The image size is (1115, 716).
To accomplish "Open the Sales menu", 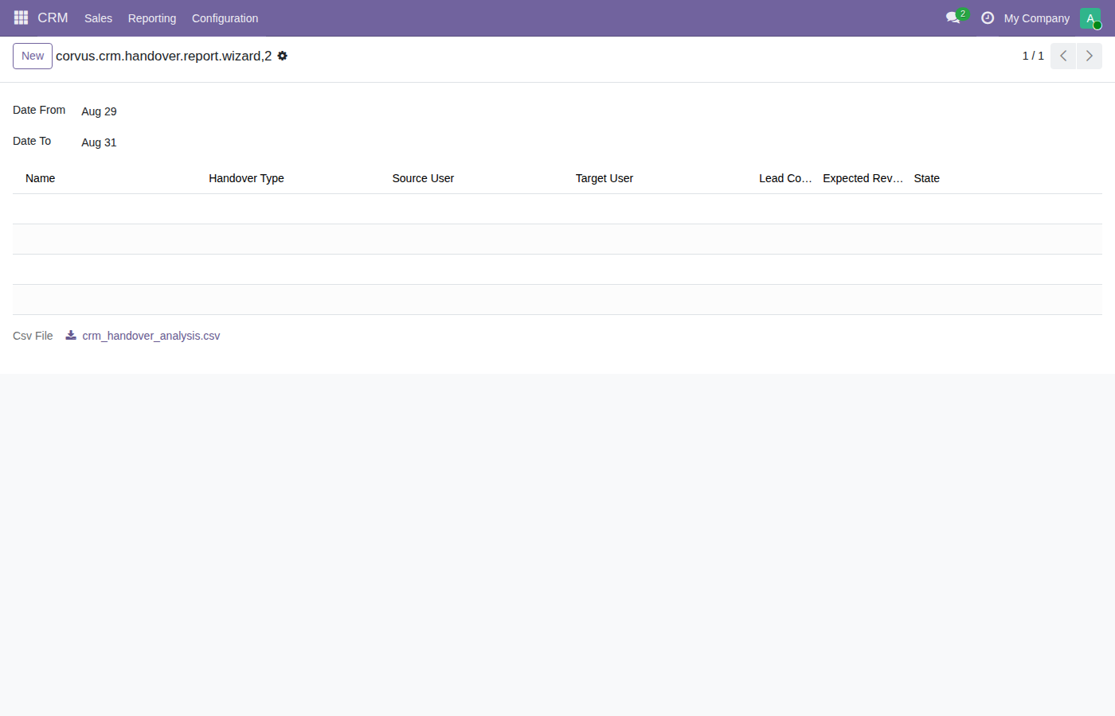I will pos(98,18).
